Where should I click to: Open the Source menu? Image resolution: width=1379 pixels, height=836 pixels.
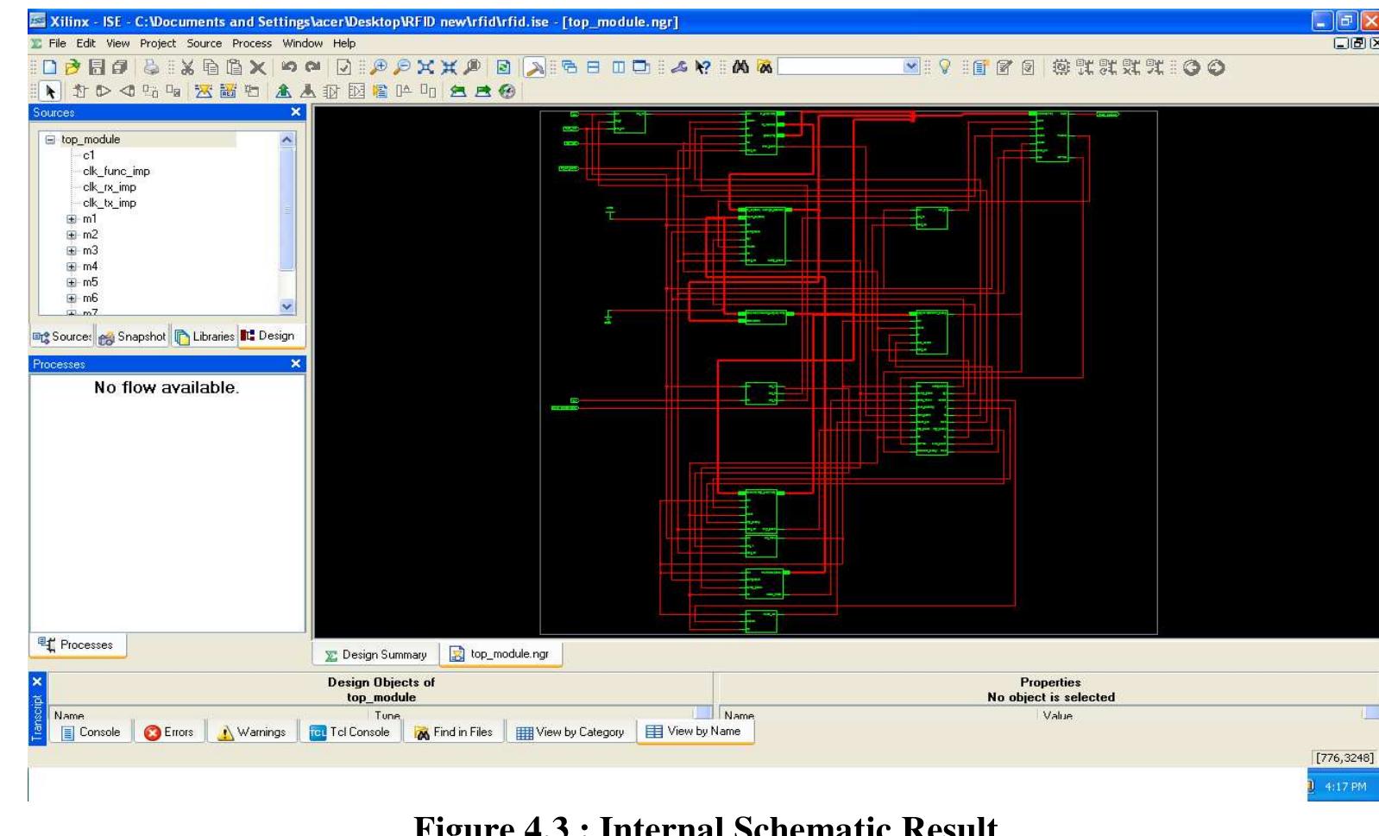coord(205,43)
